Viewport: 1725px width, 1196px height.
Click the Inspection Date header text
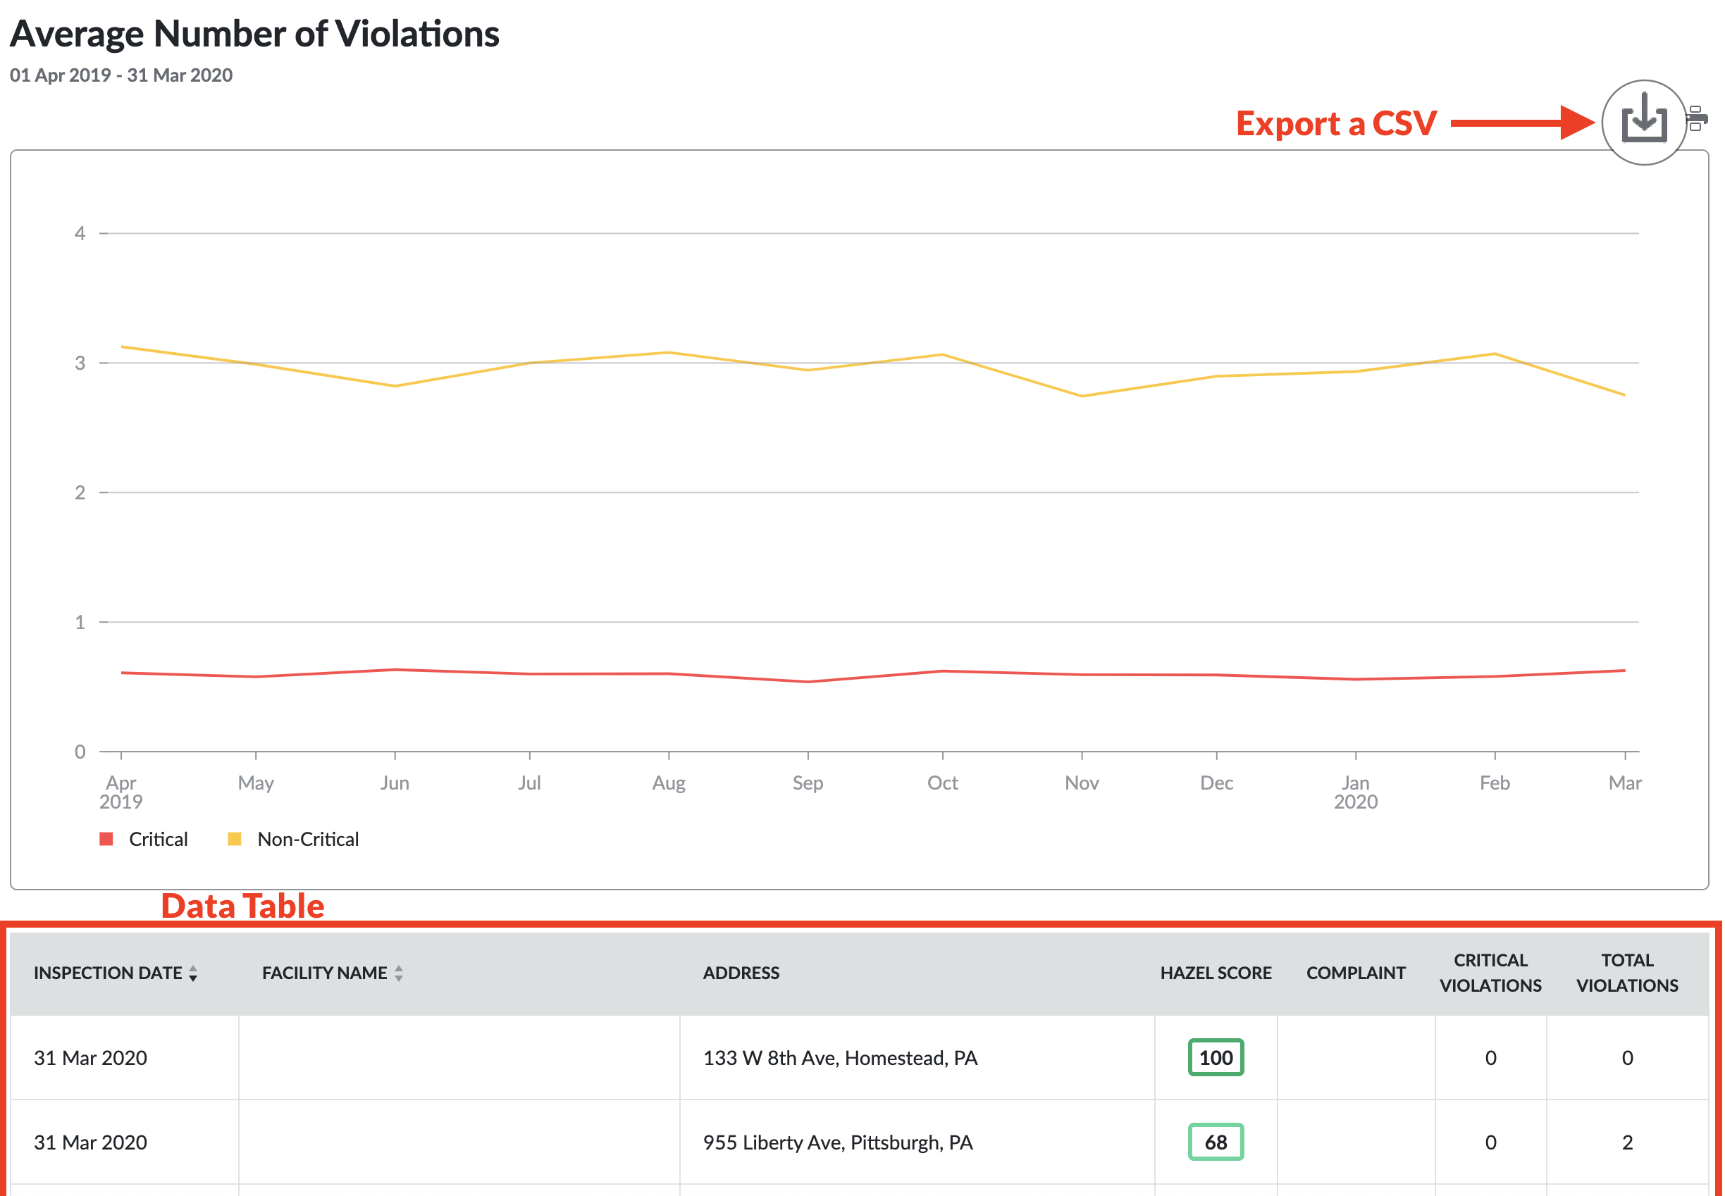pyautogui.click(x=108, y=973)
